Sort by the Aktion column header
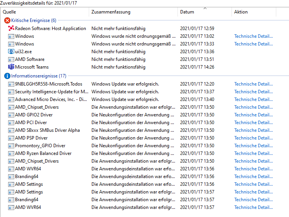The image size is (289, 217). pos(254,12)
